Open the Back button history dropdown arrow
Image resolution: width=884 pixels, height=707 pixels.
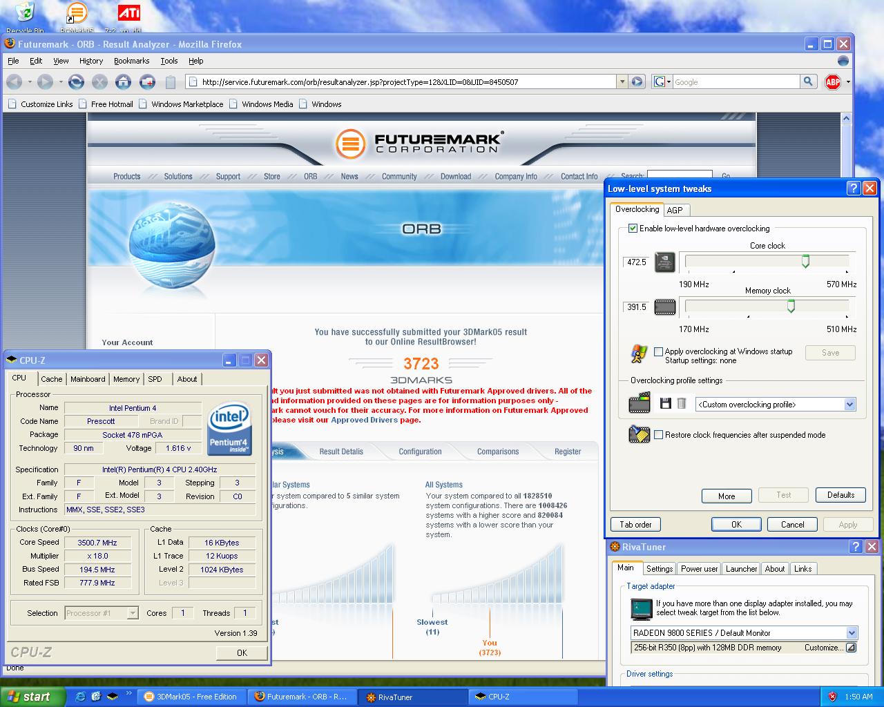[30, 82]
